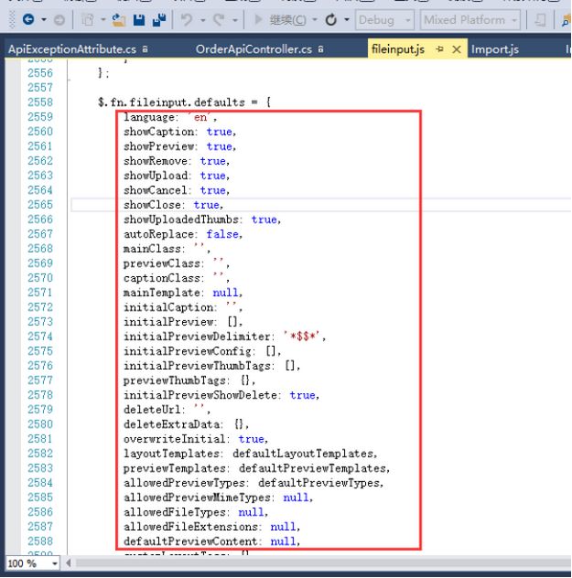Viewport: 572px width, 578px height.
Task: Click the Redo arrow icon
Action: (219, 20)
